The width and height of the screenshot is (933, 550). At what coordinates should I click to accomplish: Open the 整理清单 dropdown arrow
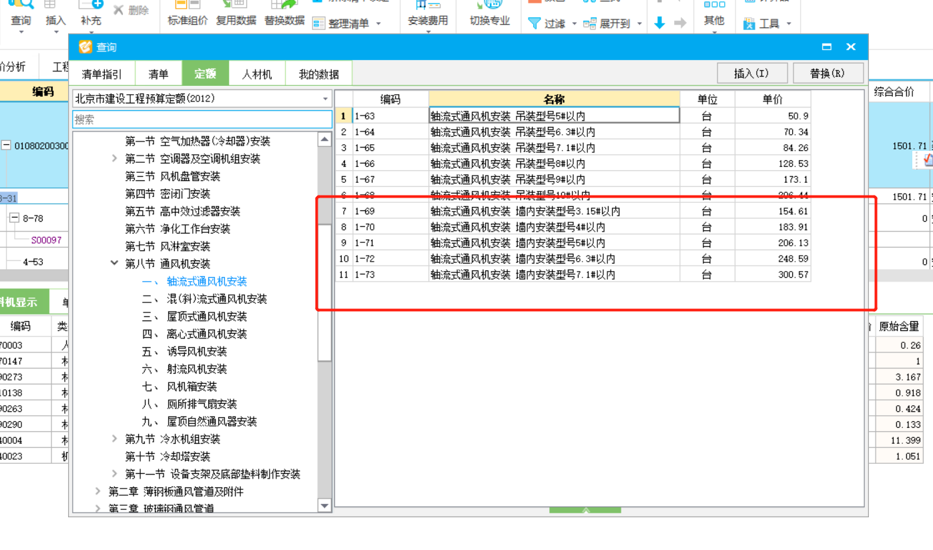378,24
